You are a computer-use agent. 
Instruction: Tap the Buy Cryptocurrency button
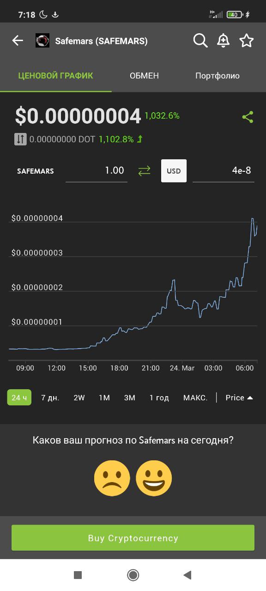coord(133,538)
